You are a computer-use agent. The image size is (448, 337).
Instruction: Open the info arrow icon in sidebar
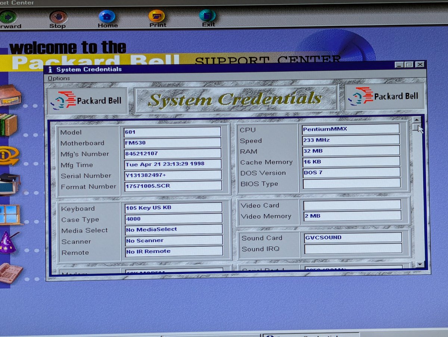coord(9,155)
